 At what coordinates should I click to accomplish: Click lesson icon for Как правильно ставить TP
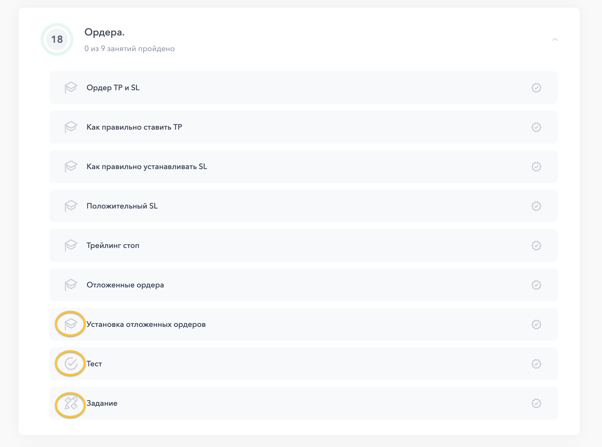[x=71, y=127]
